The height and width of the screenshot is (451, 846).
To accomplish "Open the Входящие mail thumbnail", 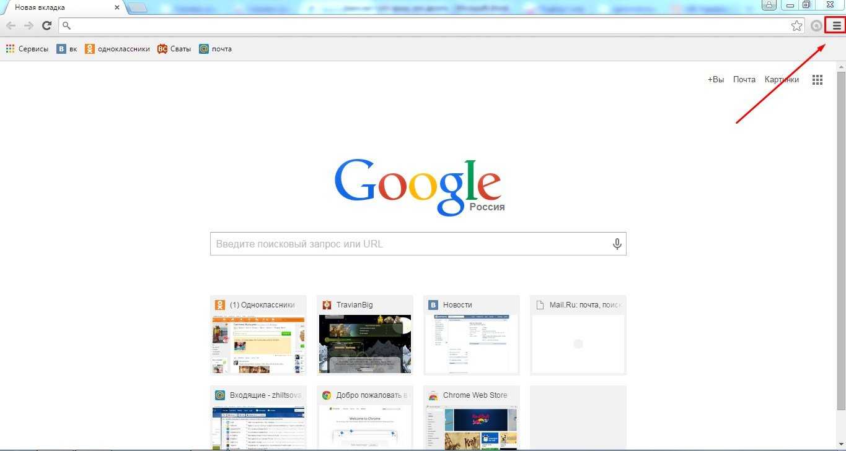I will pos(258,418).
